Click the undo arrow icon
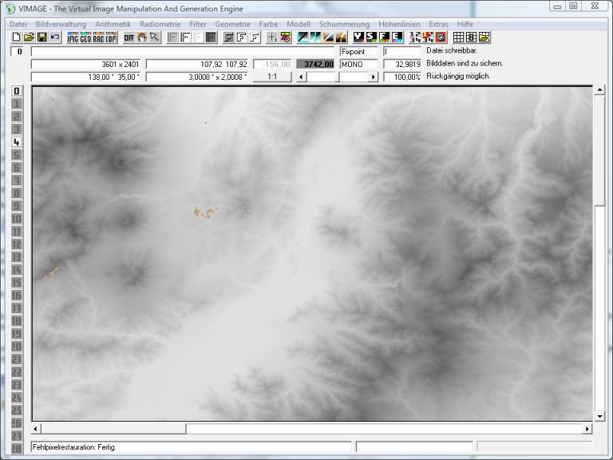613x460 pixels. (54, 38)
